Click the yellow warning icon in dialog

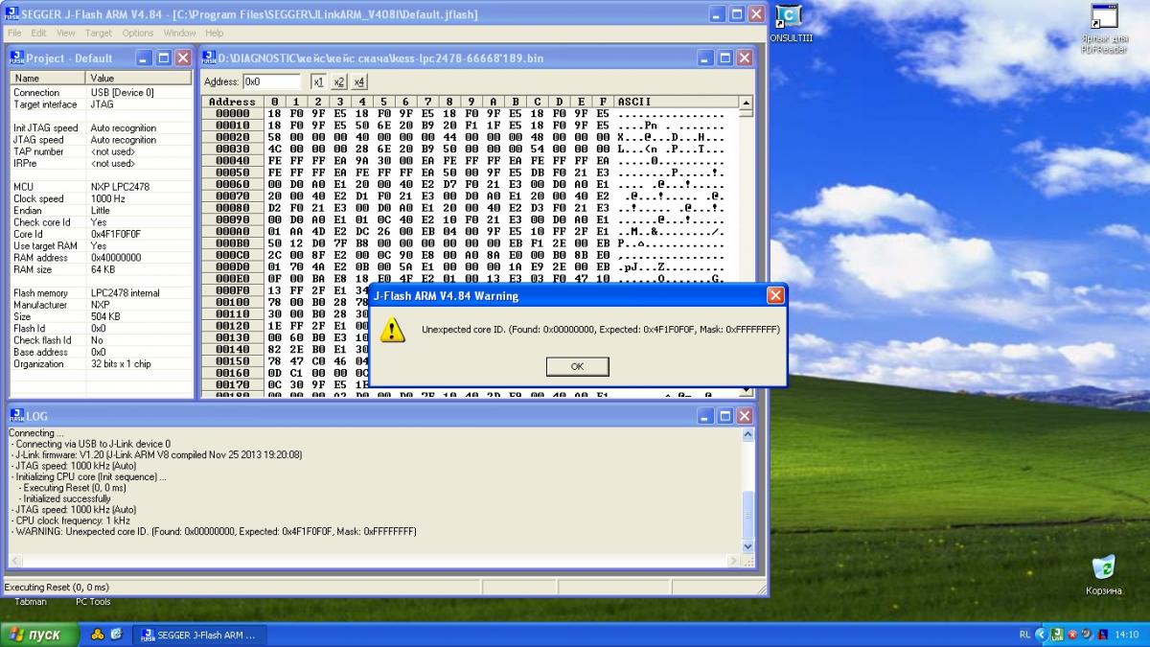click(392, 330)
